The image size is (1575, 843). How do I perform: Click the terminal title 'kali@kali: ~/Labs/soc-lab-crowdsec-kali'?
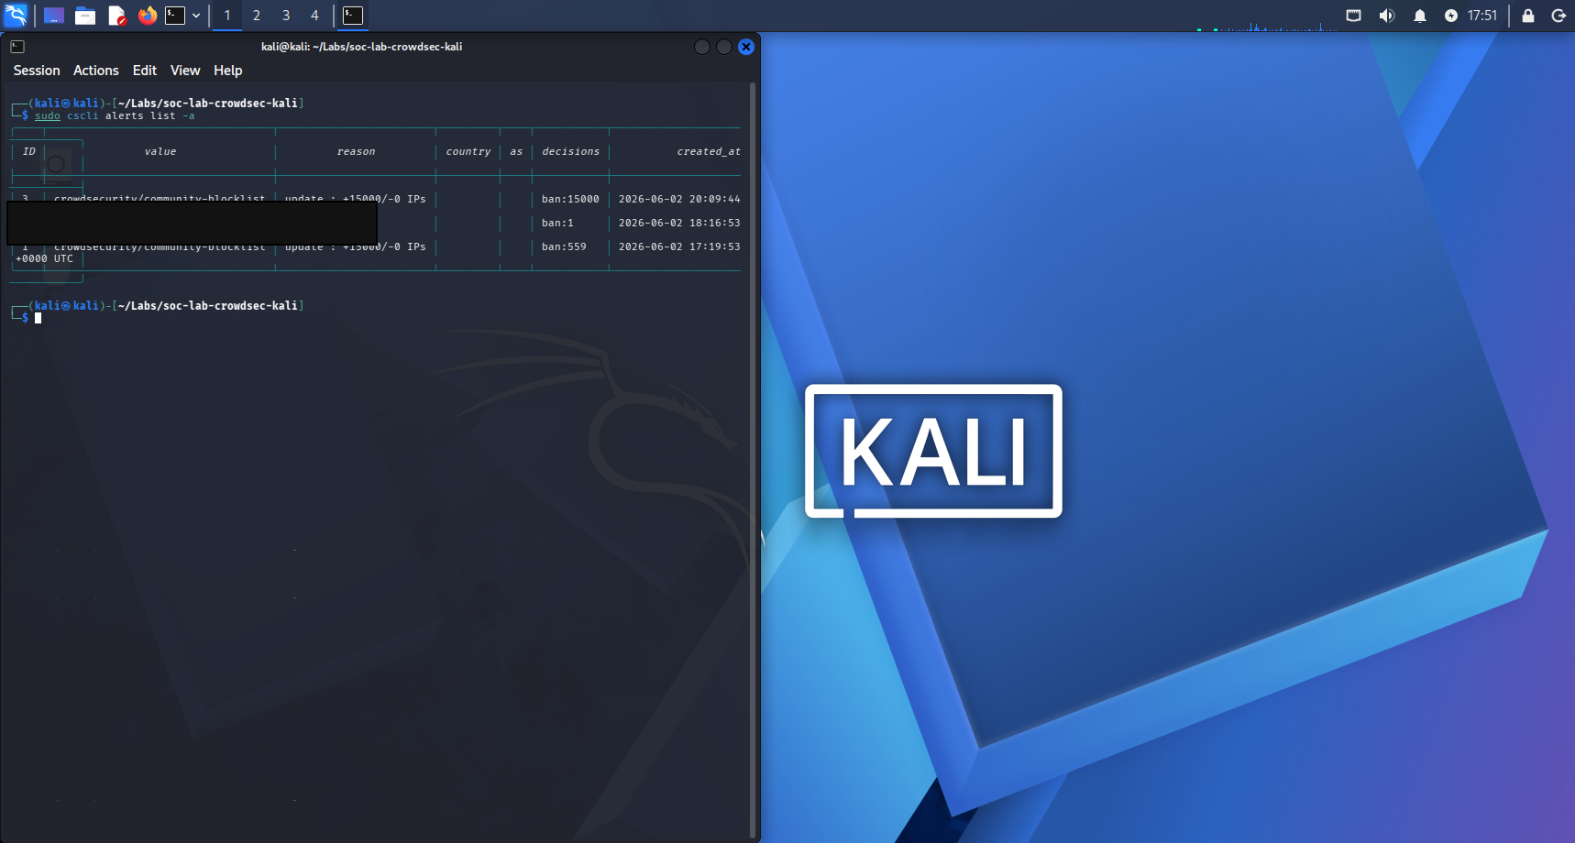pos(361,47)
